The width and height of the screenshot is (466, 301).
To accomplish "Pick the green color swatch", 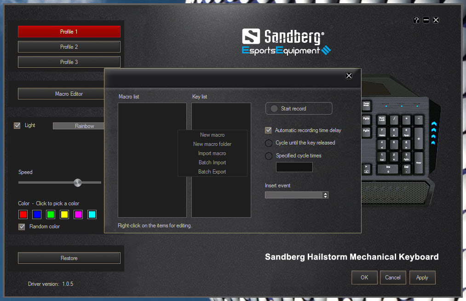I will pyautogui.click(x=51, y=214).
